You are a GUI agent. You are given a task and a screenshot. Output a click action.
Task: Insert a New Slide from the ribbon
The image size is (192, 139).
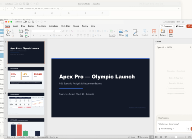point(21,32)
